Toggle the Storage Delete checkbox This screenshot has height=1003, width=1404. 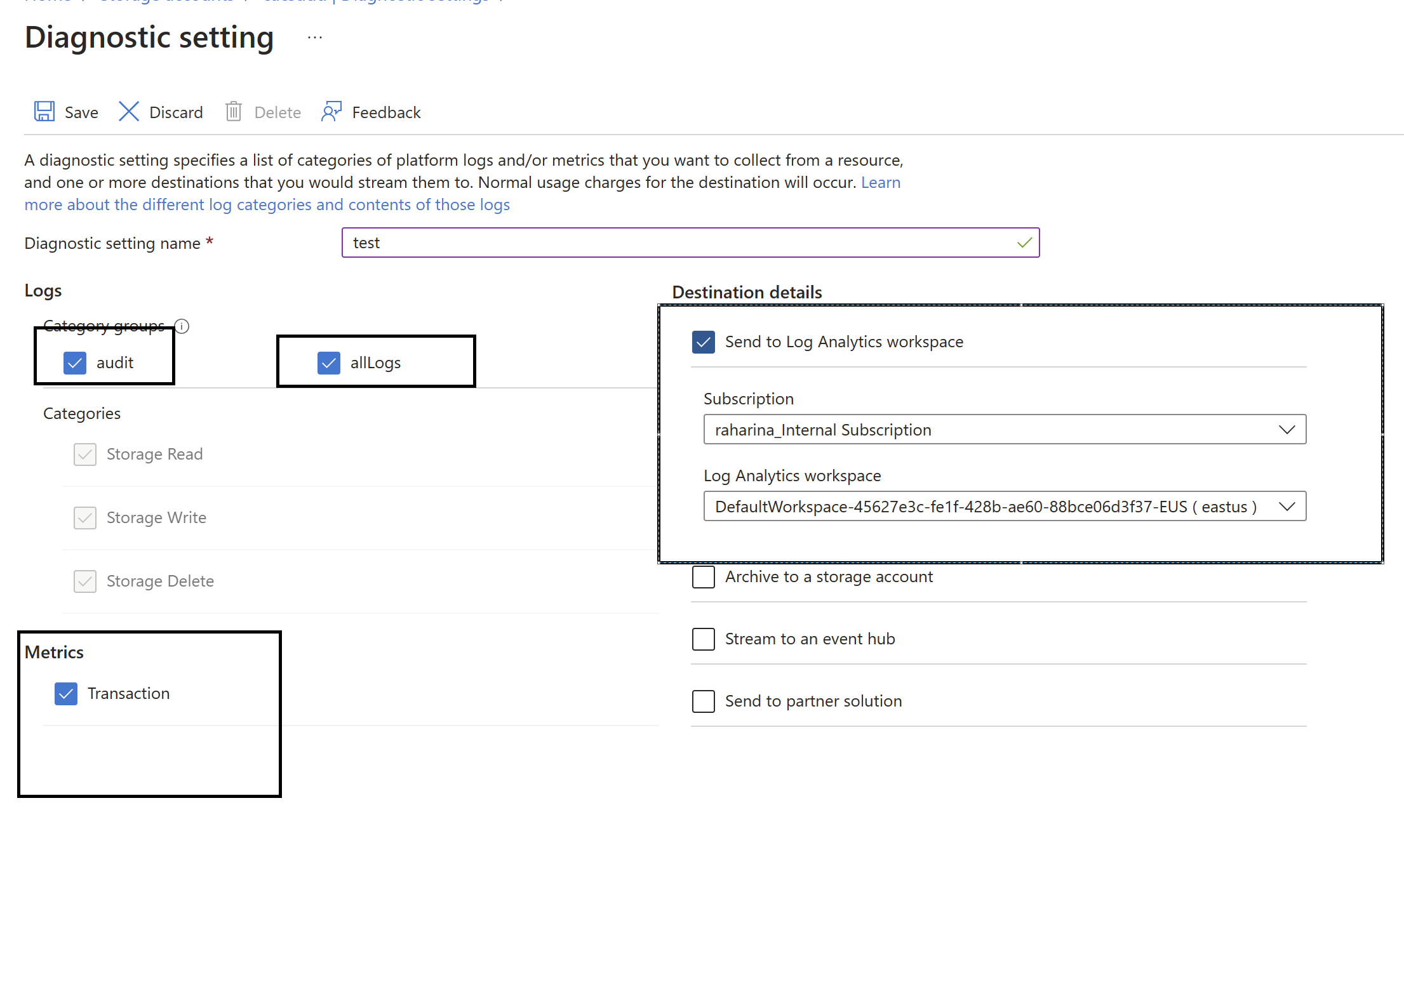(85, 581)
